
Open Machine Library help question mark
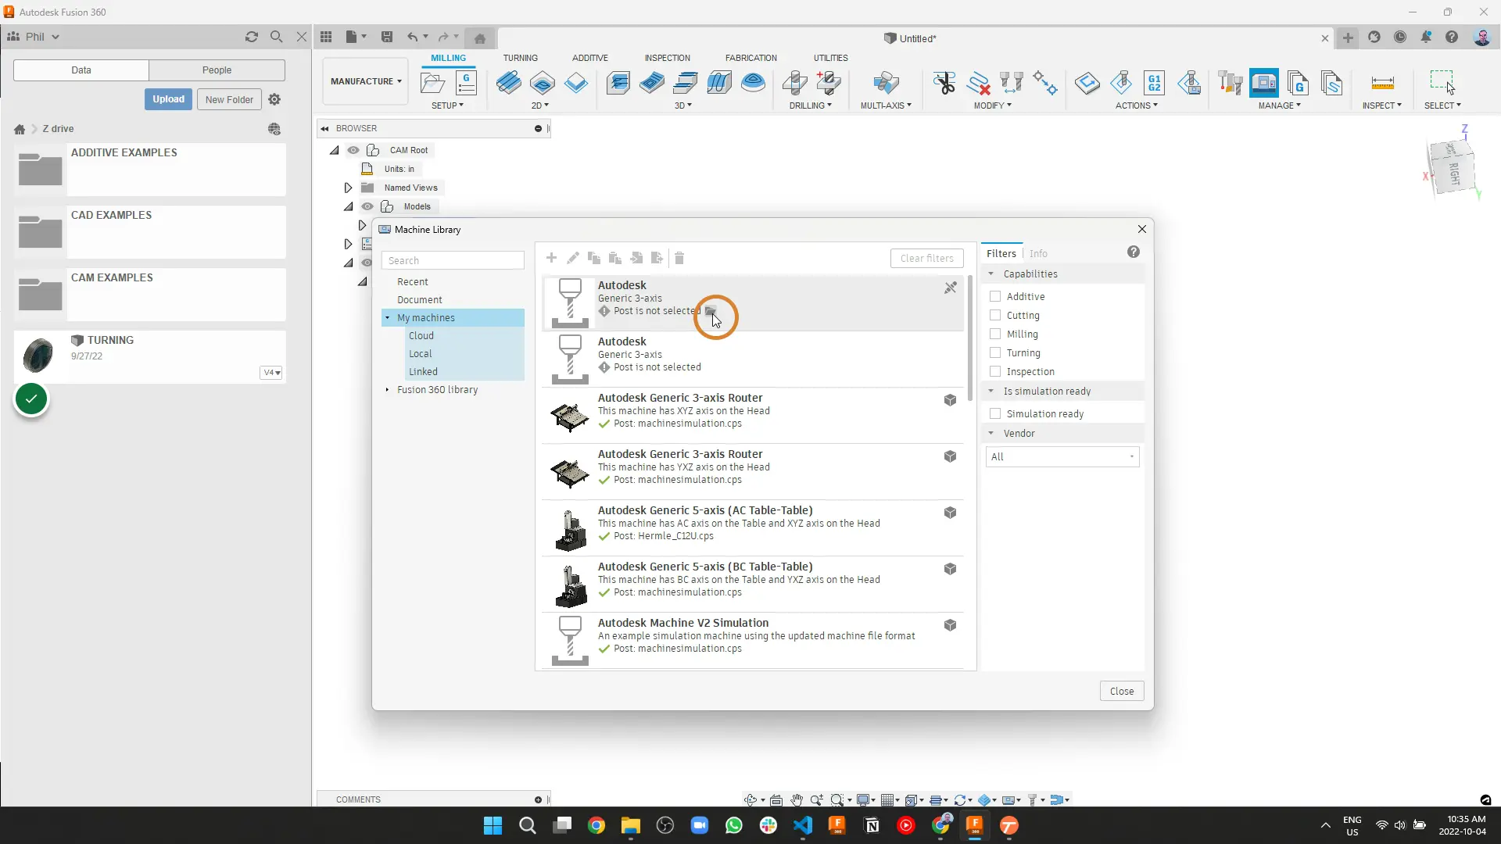(1134, 252)
